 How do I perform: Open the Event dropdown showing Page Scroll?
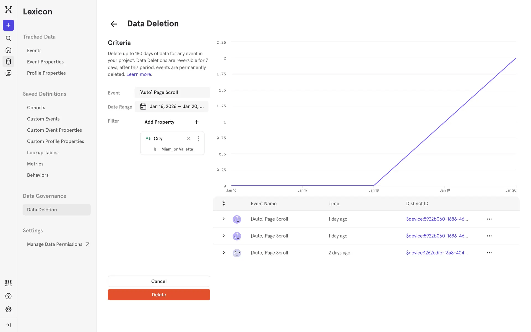coord(172,92)
